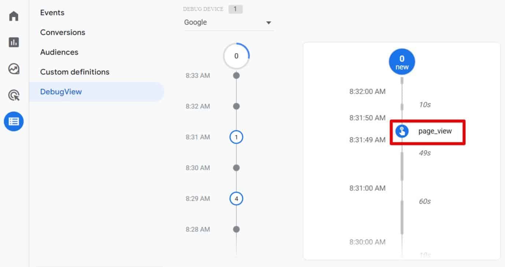The width and height of the screenshot is (505, 267).
Task: Click the page_view event label
Action: click(x=435, y=131)
